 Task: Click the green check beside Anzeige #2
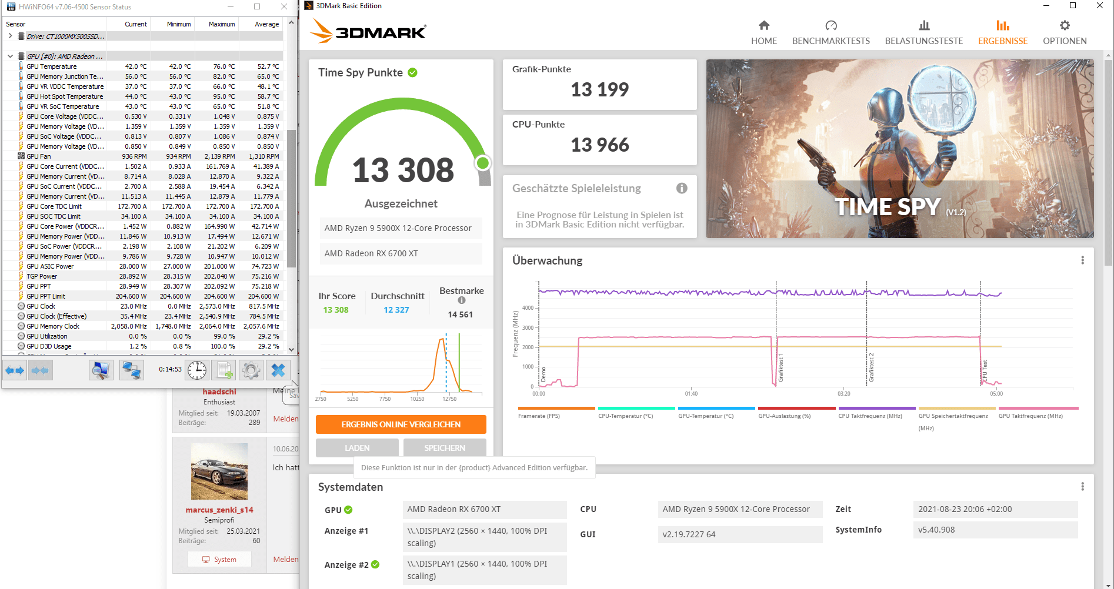375,565
